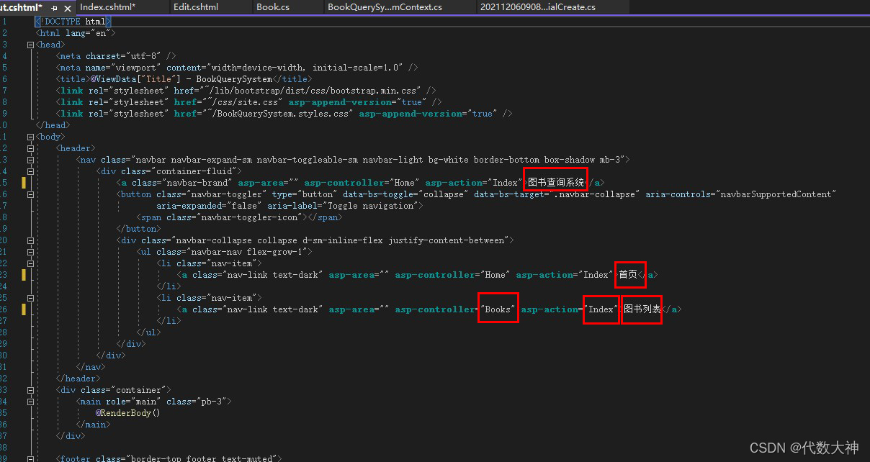Collapse the <div class="container"> fold marker

click(30, 390)
